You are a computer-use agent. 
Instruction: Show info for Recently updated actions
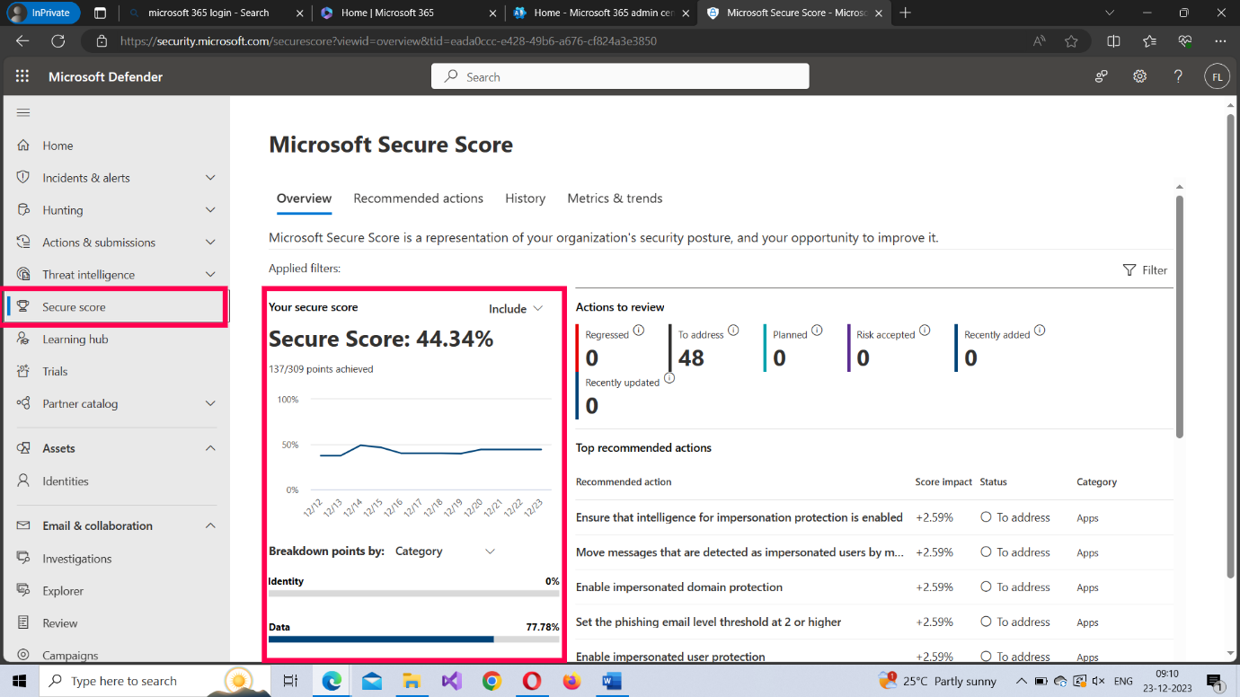(x=669, y=378)
